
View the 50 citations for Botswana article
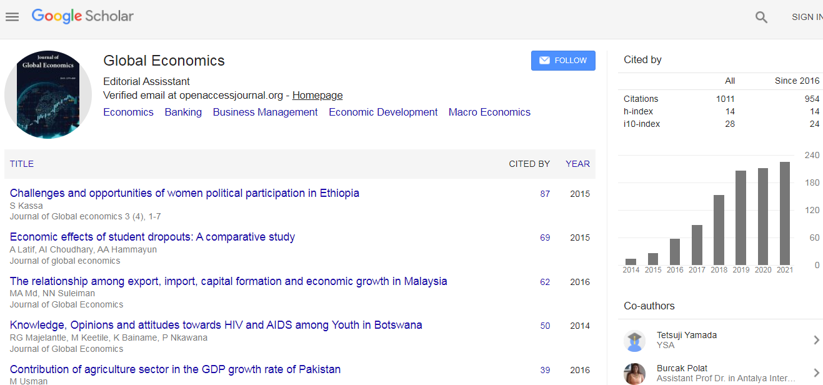[545, 326]
